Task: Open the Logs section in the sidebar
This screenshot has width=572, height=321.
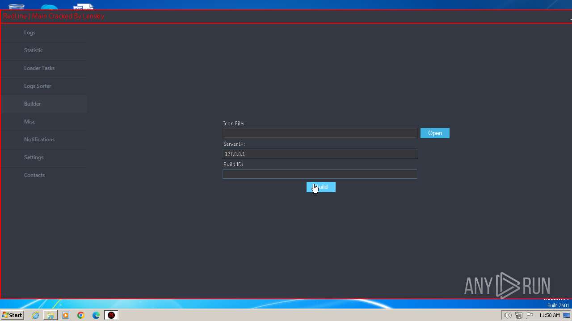Action: coord(43,33)
